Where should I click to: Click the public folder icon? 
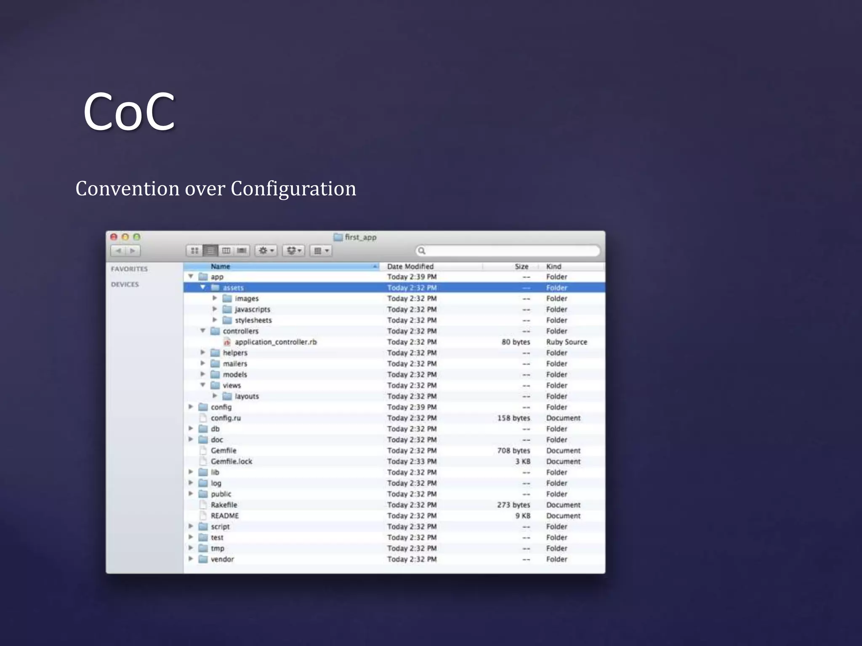[x=203, y=494]
